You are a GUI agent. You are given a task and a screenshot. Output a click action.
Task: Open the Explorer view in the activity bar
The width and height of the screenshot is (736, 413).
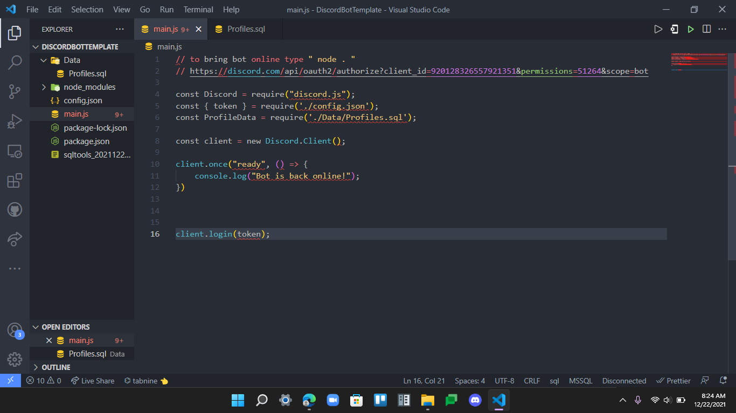[x=15, y=33]
